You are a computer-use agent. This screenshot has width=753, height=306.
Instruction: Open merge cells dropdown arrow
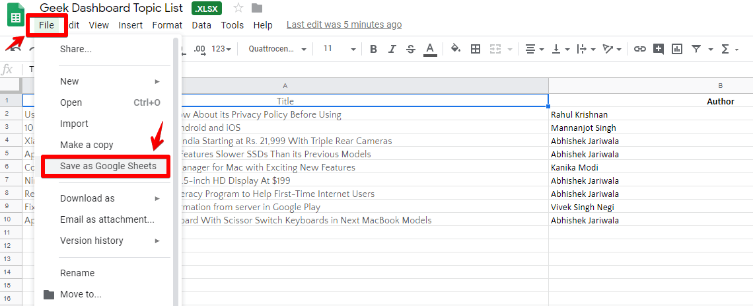(x=509, y=50)
